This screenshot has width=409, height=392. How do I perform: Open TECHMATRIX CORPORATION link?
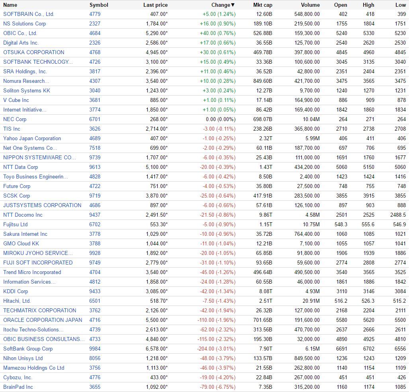click(40, 311)
